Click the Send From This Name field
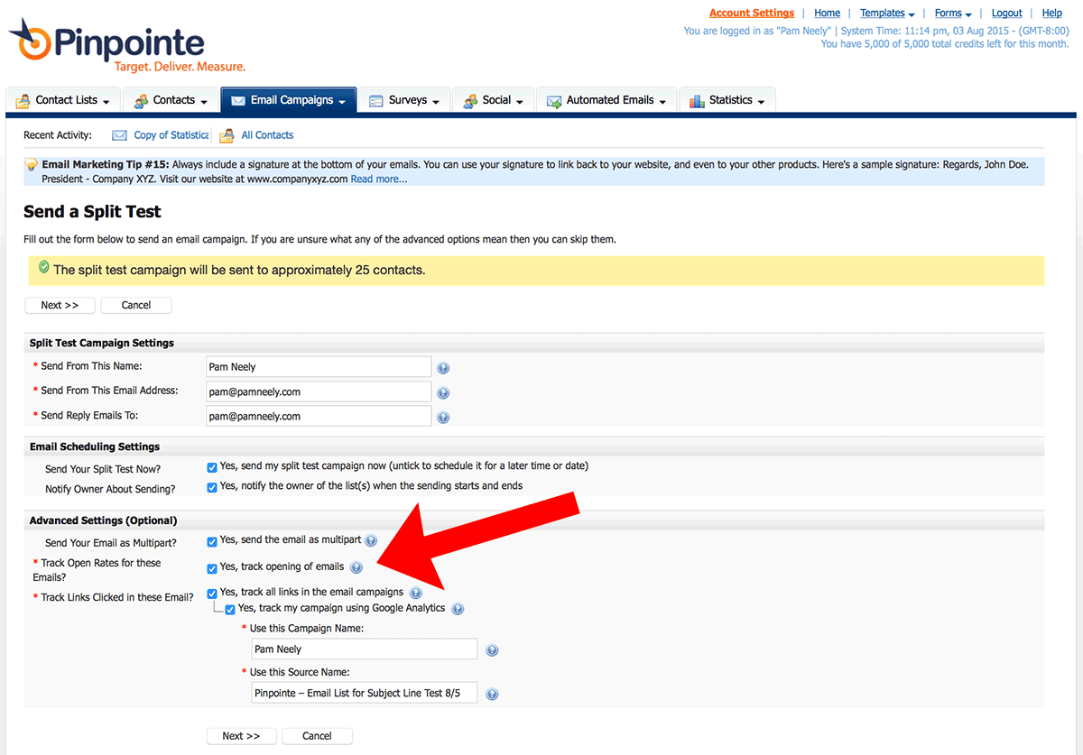Viewport: 1083px width, 755px height. point(319,367)
